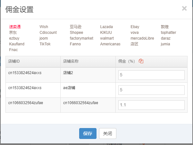193x145 pixels.
Task: Select store ID in ae店铺 row
Action: coord(25,88)
